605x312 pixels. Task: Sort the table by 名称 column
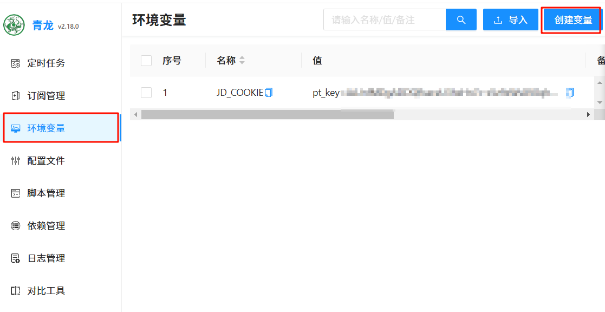point(242,61)
